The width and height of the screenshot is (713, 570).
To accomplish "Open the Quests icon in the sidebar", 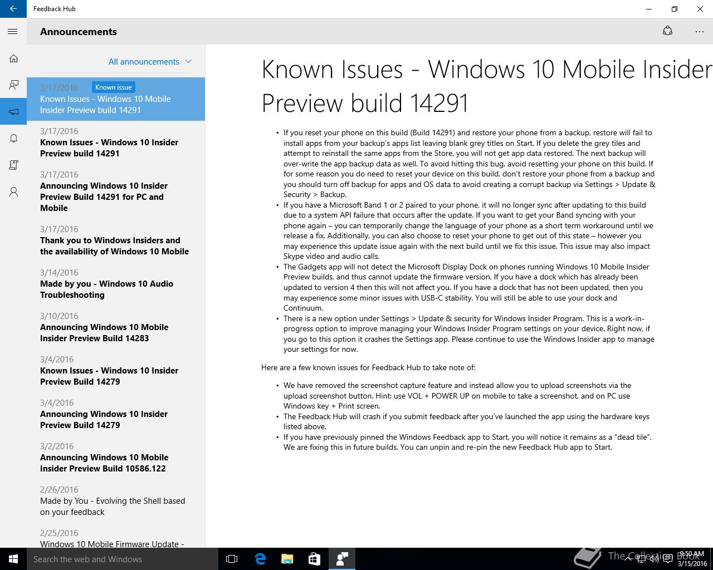I will 13,165.
